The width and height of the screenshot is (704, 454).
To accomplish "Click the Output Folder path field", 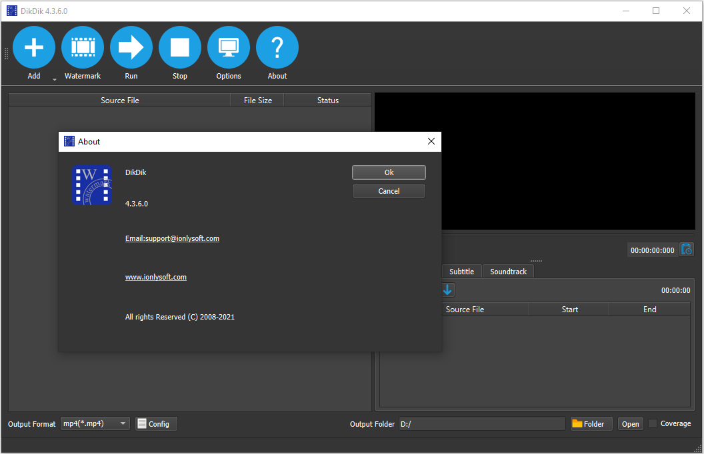I will tap(482, 424).
